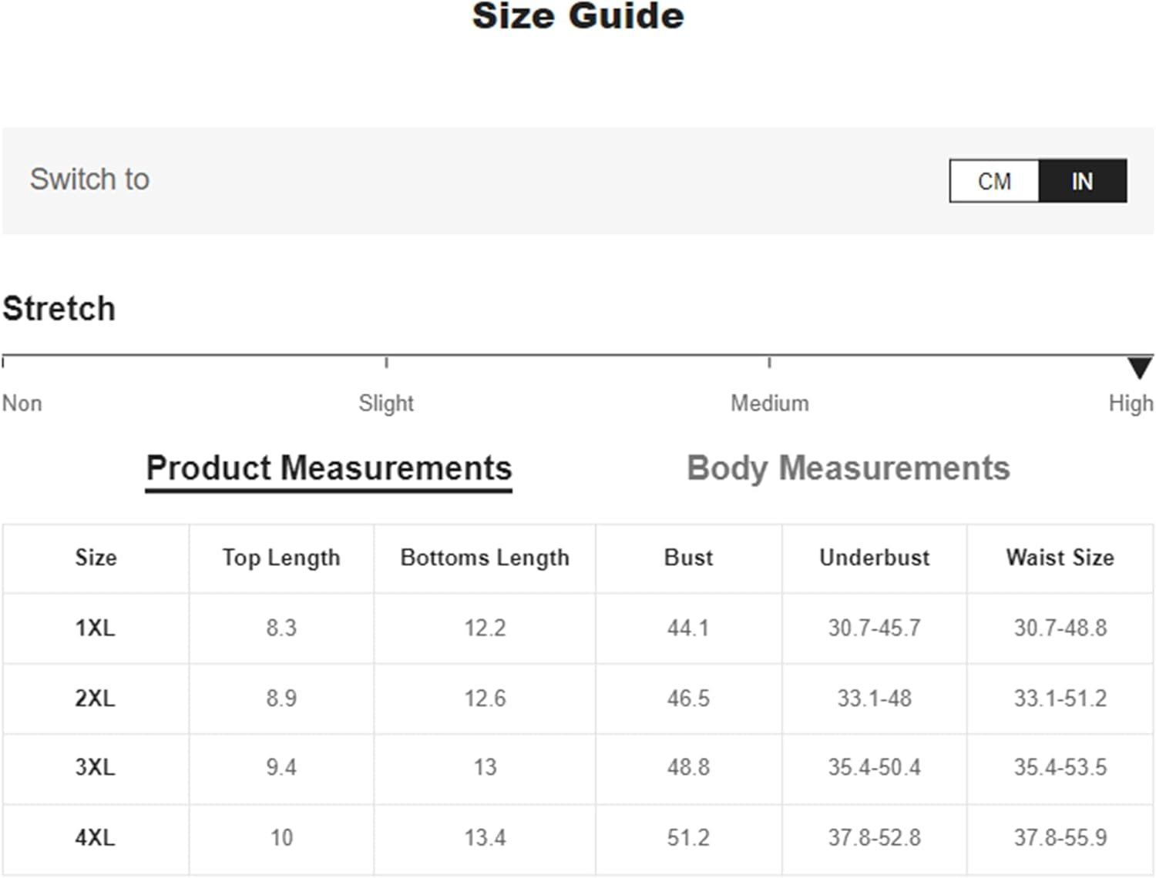Switch to Body Measurements tab
Image resolution: width=1156 pixels, height=878 pixels.
click(848, 469)
